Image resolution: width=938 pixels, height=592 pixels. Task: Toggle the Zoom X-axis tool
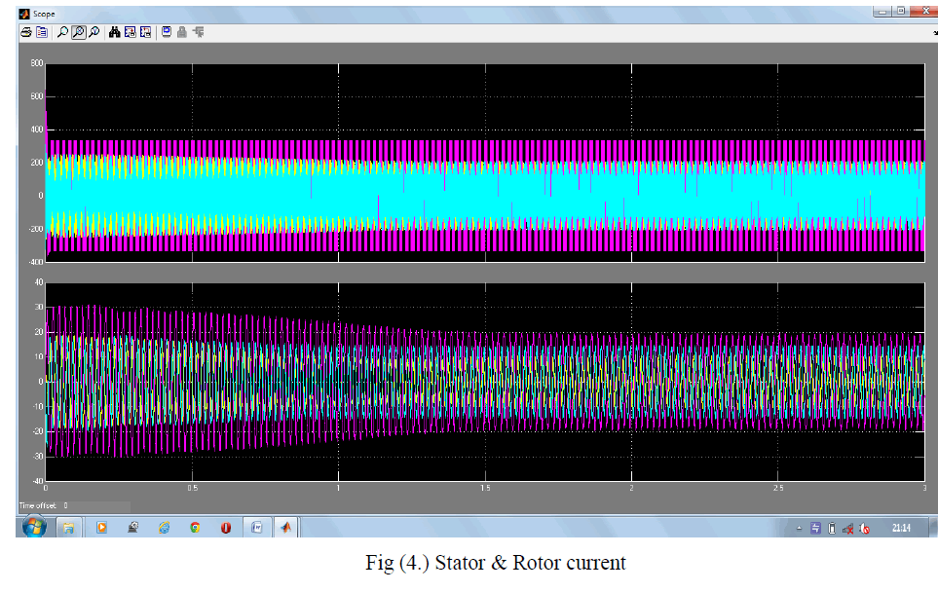(x=78, y=32)
